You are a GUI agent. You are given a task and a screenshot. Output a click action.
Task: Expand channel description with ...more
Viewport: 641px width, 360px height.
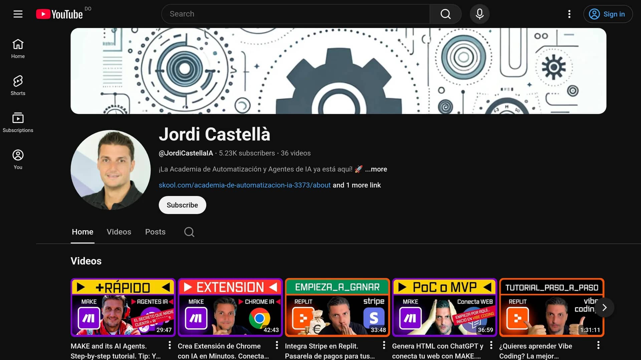376,169
